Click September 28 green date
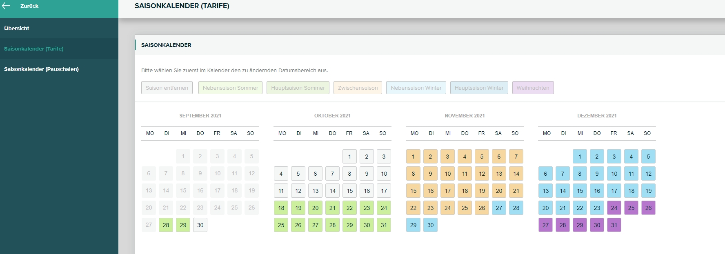This screenshot has width=725, height=254. point(166,225)
